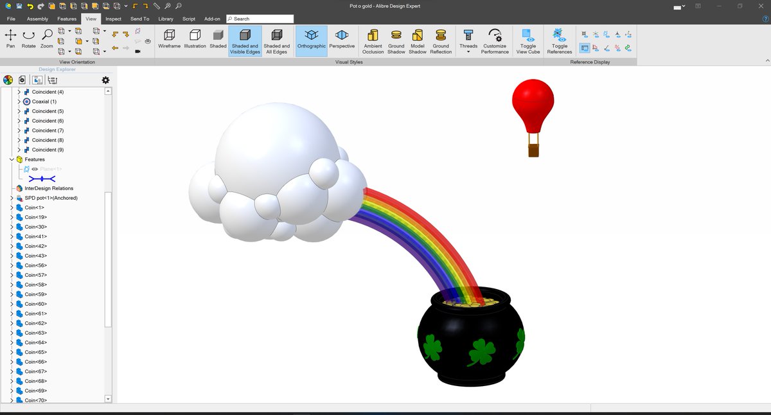Open Customize Performance settings
The image size is (771, 415).
coord(495,40)
